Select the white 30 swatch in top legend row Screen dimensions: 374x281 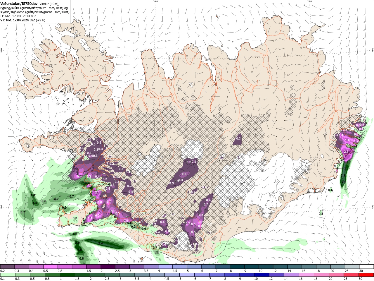pyautogui.click(x=366, y=267)
